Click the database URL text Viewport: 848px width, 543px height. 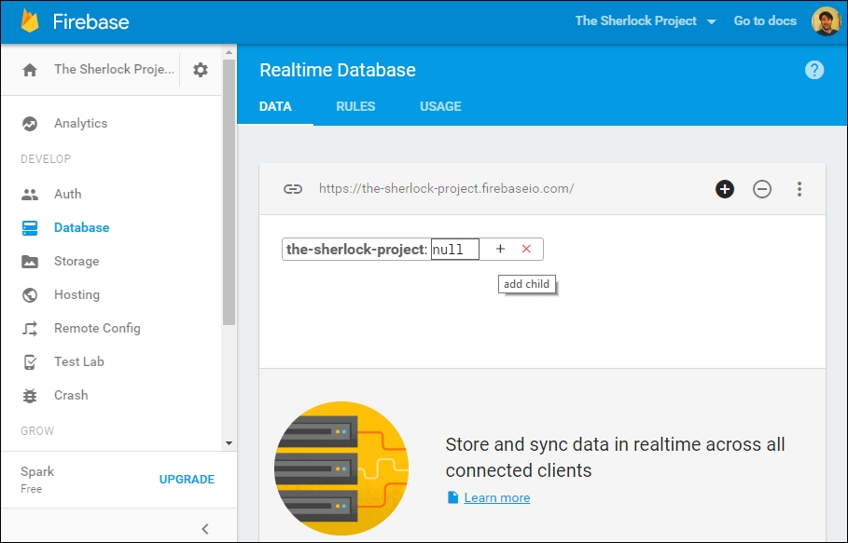pos(446,188)
